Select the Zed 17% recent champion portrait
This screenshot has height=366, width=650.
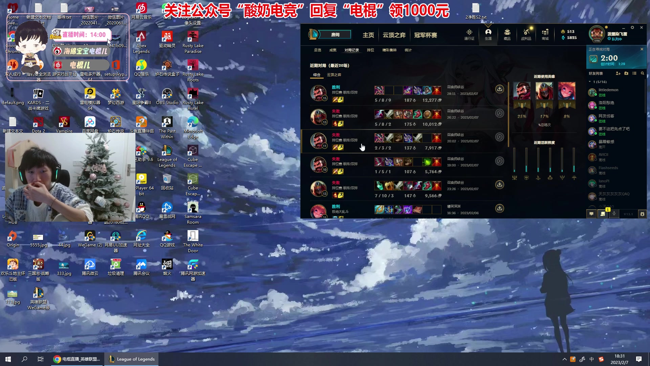coord(544,90)
